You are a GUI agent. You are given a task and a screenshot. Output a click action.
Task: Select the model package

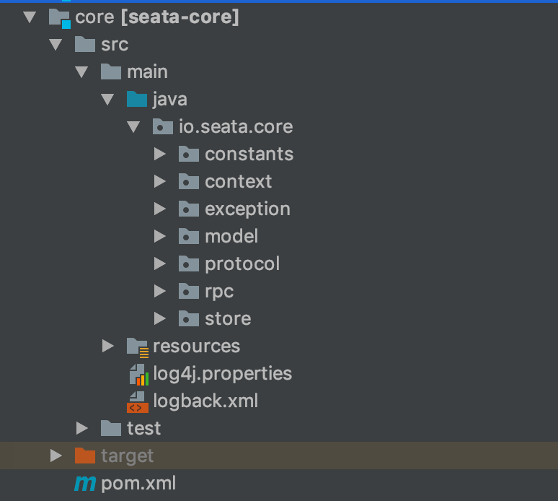click(x=231, y=237)
